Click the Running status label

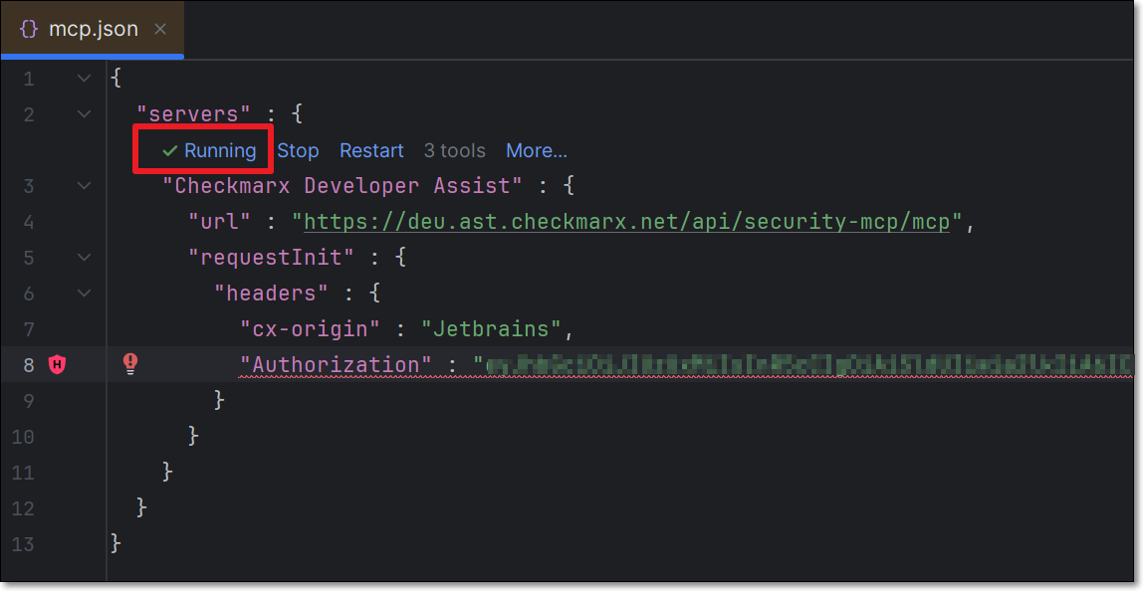(220, 151)
